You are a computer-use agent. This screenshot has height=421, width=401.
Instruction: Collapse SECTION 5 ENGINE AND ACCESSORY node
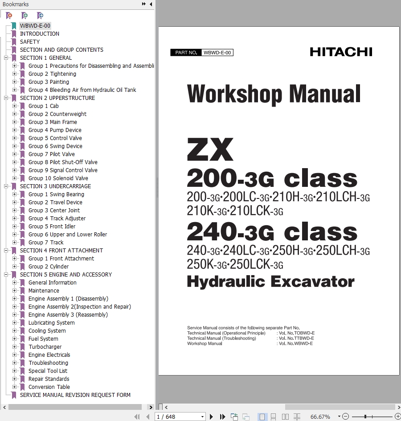[6, 275]
